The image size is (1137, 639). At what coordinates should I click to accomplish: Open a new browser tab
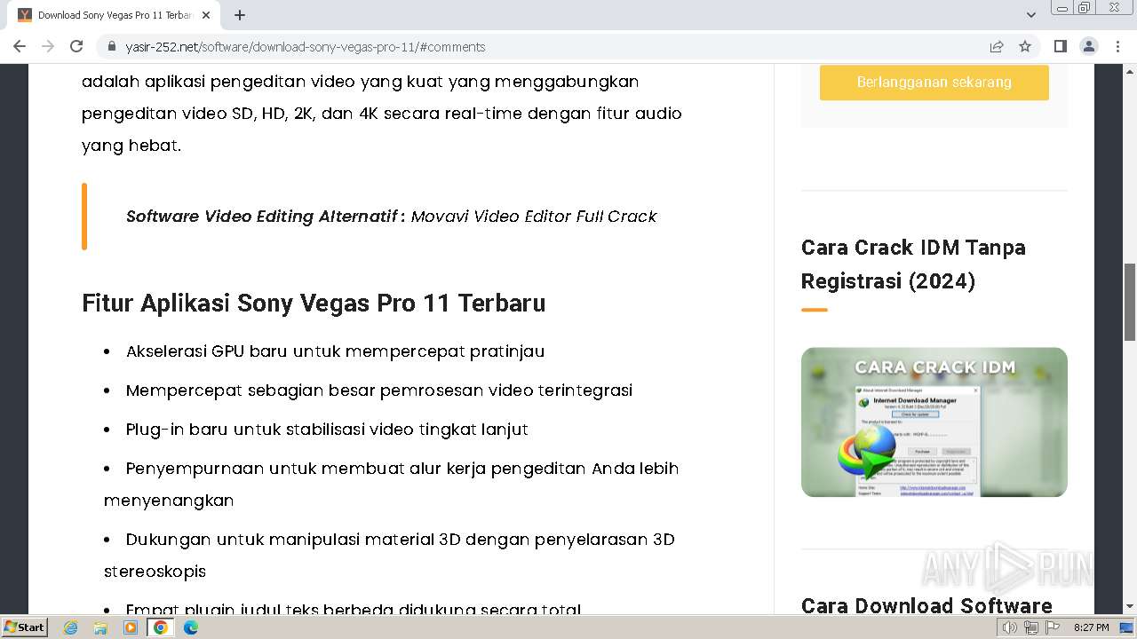[240, 15]
